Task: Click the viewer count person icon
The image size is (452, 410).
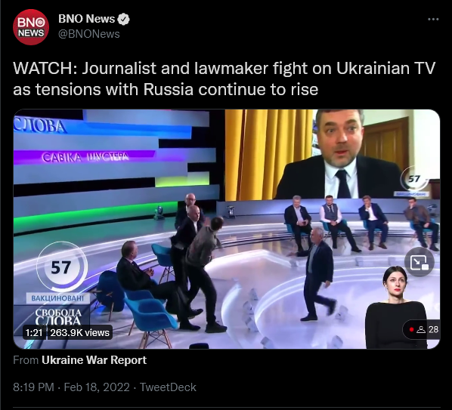Action: click(421, 329)
